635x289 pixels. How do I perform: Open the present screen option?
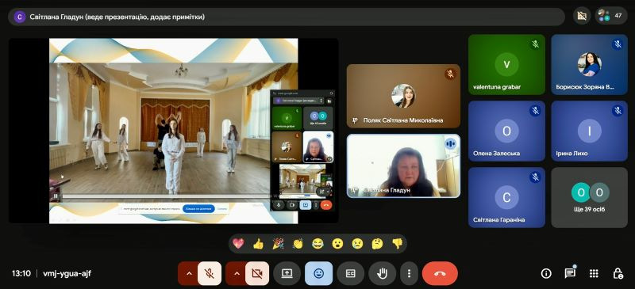(287, 274)
